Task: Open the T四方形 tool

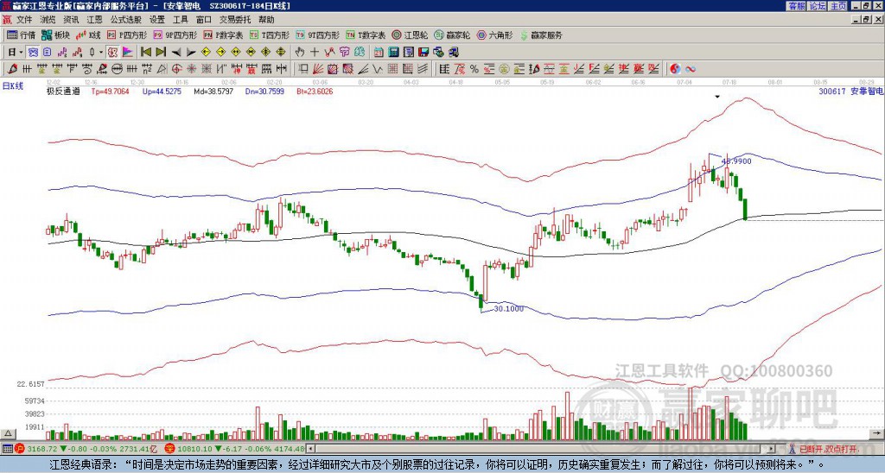Action: 270,35
